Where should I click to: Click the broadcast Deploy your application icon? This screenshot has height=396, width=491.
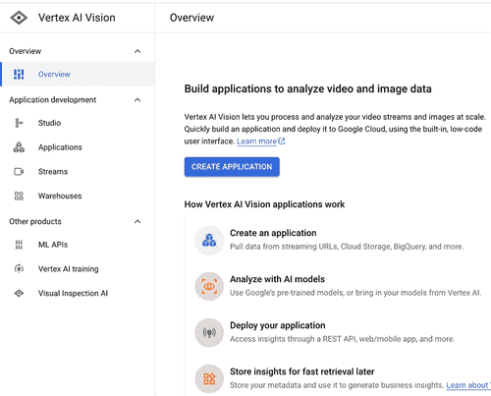point(209,333)
